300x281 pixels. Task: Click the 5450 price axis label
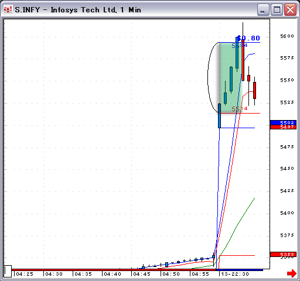coord(287,169)
